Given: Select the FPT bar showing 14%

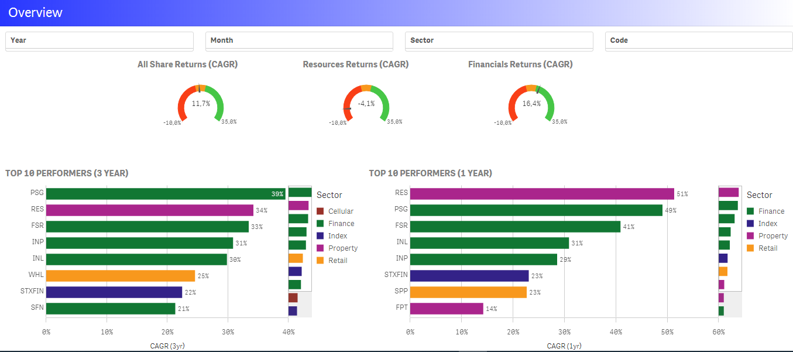Looking at the screenshot, I should [446, 309].
